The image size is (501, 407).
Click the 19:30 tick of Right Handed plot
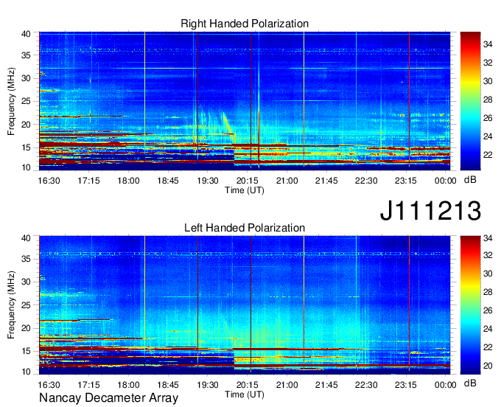(207, 181)
